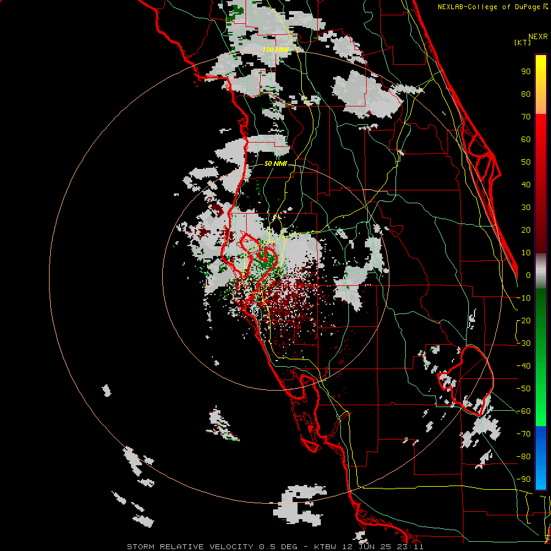Screen dimensions: 551x551
Task: Click the -70 knot scale label
Action: (x=523, y=434)
